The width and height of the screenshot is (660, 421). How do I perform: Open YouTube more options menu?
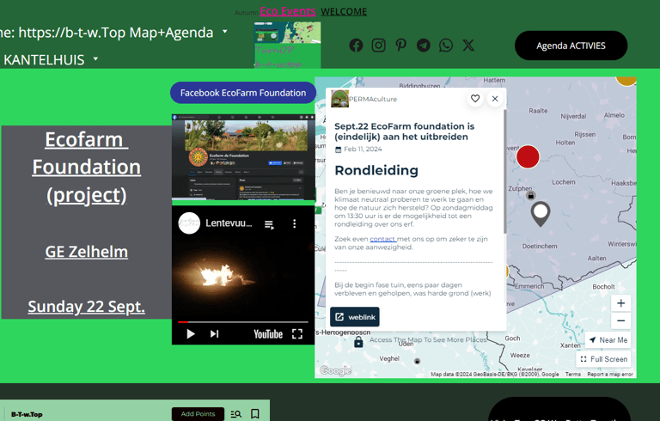(x=294, y=223)
